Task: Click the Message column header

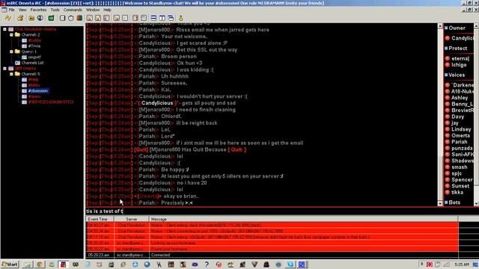Action: coord(303,219)
